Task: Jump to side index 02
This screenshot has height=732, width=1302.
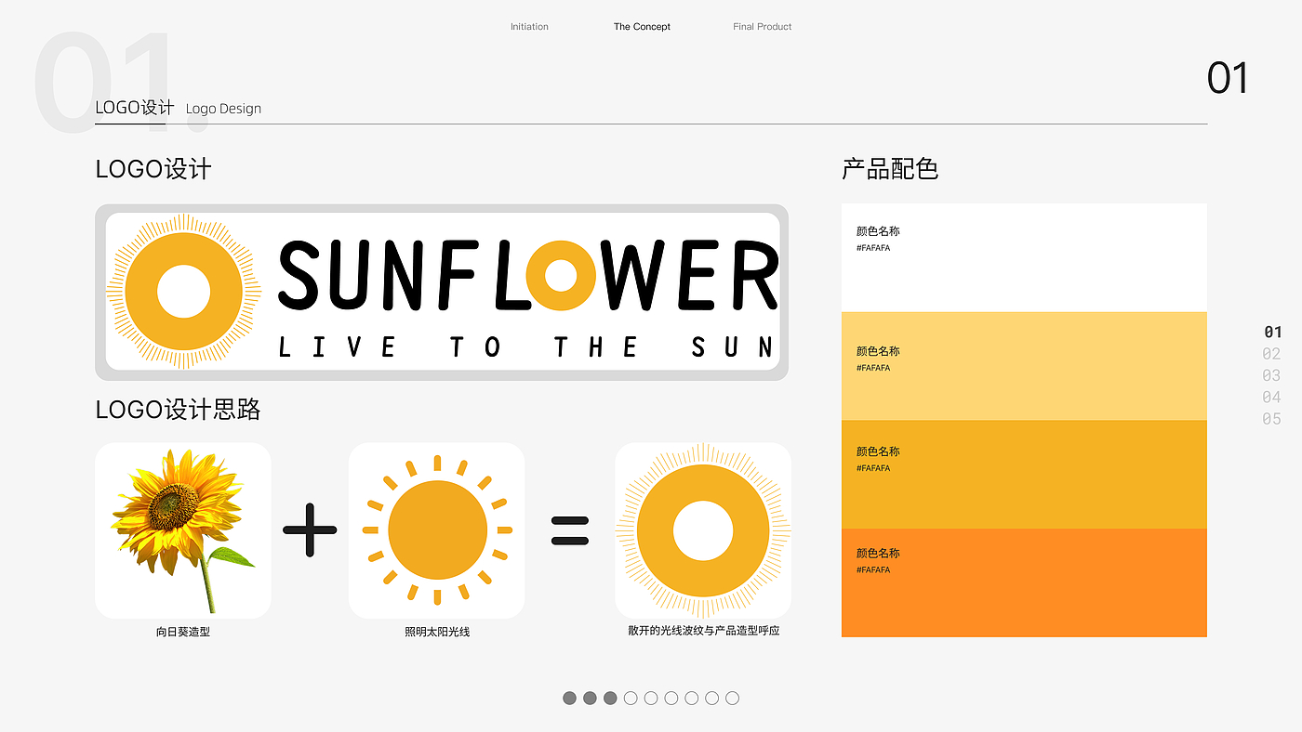Action: tap(1272, 354)
